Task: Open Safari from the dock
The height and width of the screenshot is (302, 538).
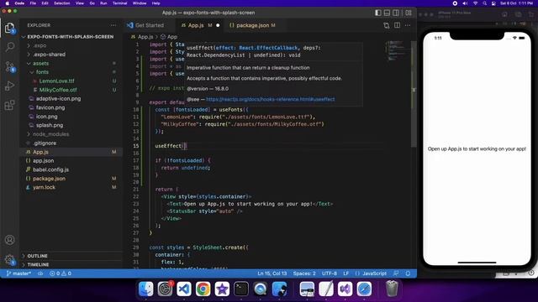Action: coord(364,289)
